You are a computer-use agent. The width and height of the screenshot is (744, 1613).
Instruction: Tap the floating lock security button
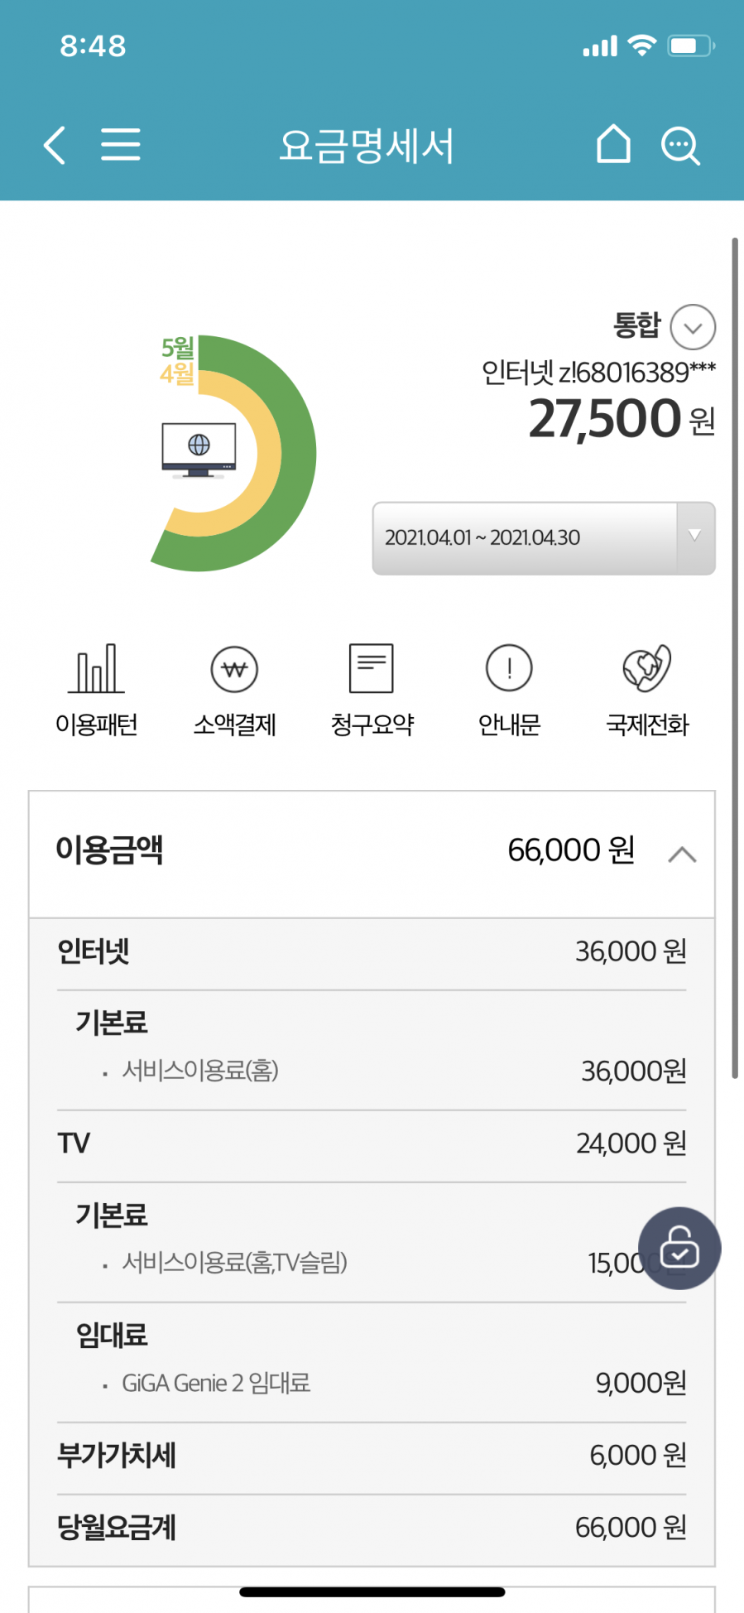[679, 1248]
